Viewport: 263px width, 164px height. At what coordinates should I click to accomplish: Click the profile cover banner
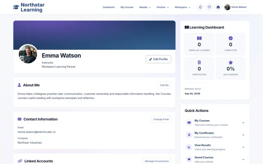94,35
